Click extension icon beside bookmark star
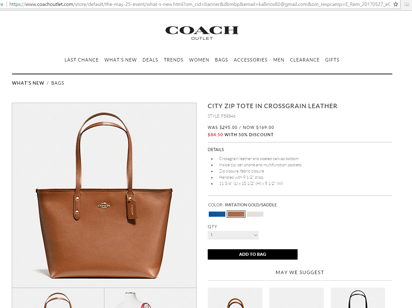This screenshot has height=308, width=412. [x=407, y=4]
